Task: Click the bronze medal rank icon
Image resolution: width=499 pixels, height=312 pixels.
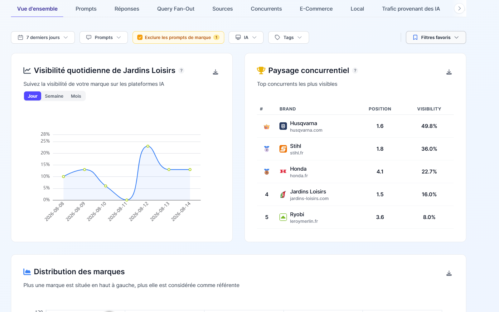Action: [x=267, y=172]
